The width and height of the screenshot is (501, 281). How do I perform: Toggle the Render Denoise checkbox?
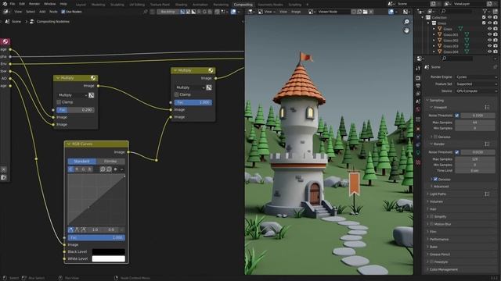[x=435, y=180]
